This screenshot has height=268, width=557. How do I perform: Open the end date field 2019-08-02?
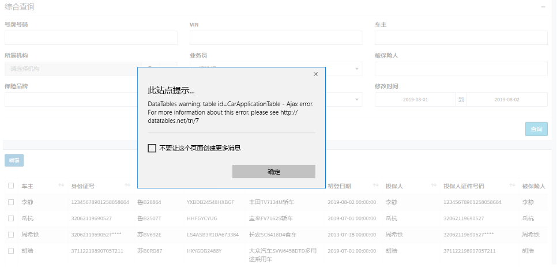(x=507, y=100)
